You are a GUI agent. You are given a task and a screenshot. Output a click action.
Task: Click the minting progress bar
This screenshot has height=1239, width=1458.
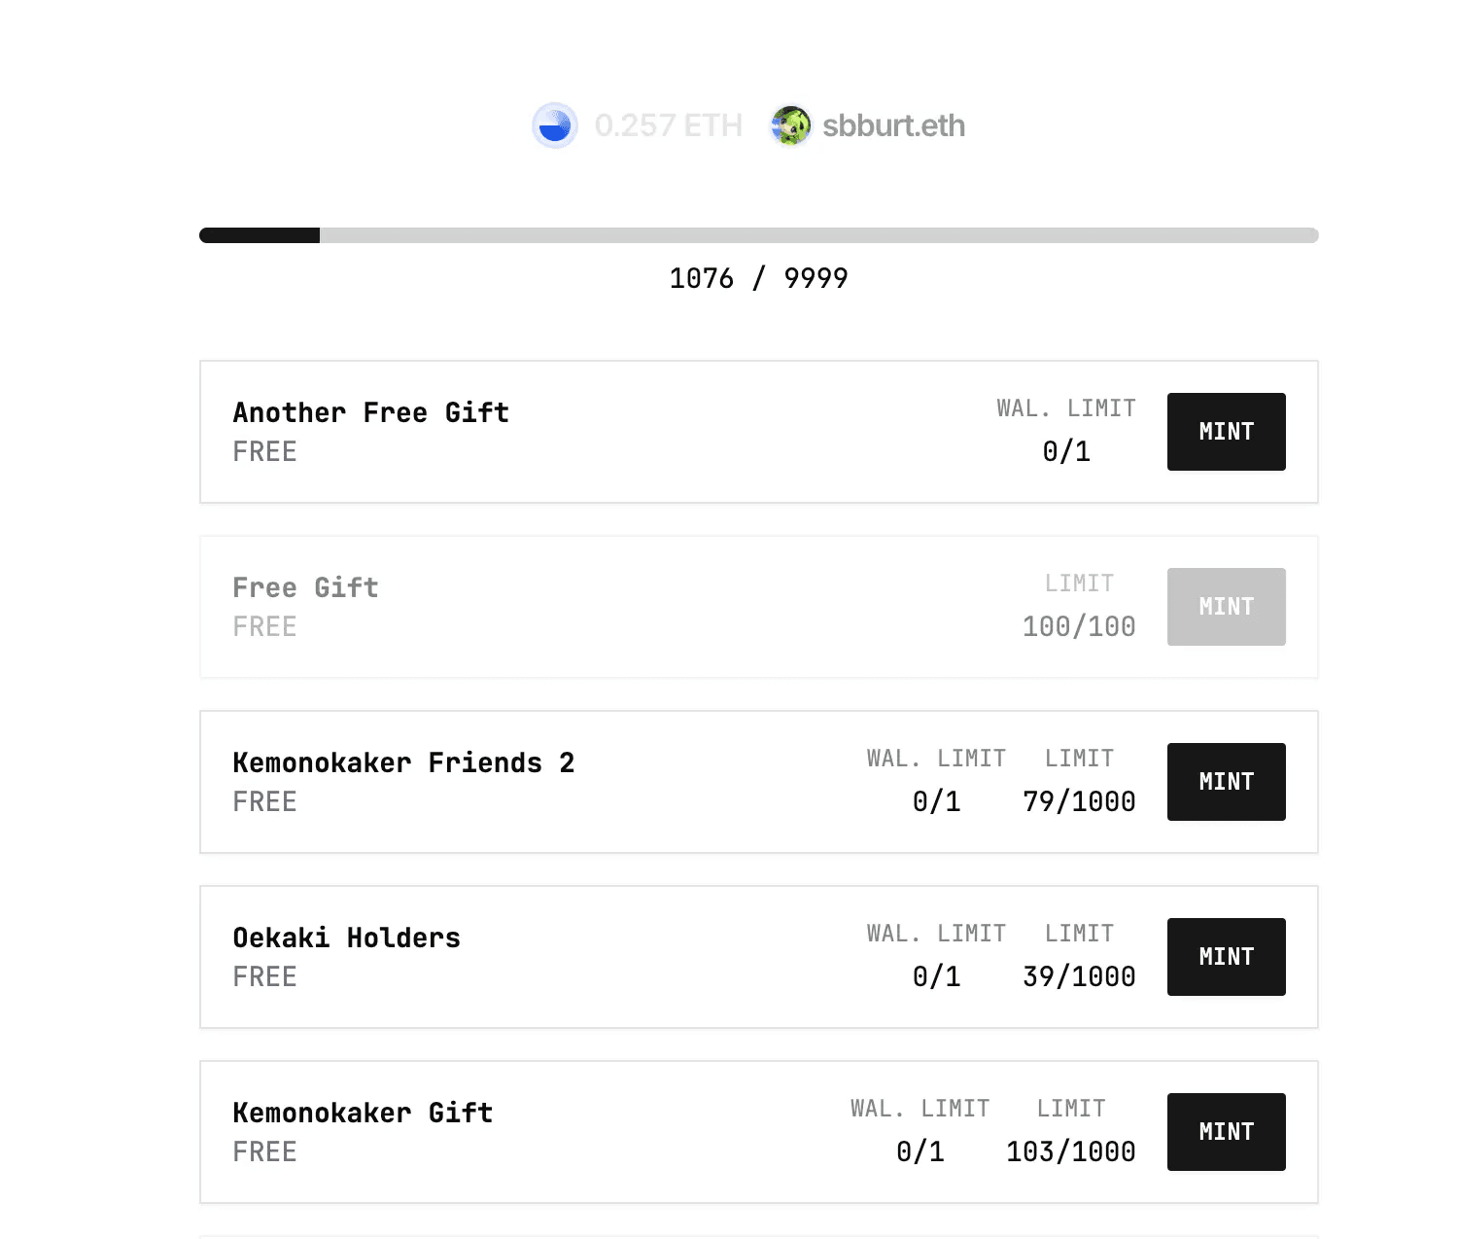[x=758, y=234]
